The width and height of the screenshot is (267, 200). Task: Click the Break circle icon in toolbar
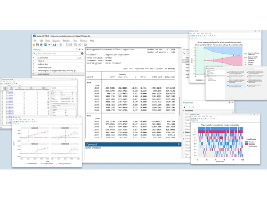tap(85, 45)
